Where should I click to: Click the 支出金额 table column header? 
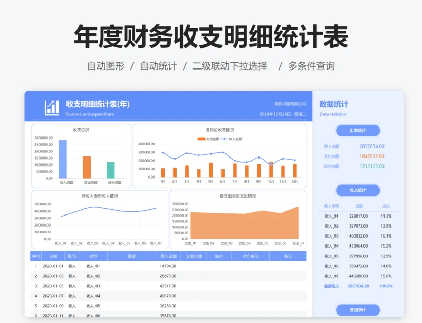click(x=194, y=256)
